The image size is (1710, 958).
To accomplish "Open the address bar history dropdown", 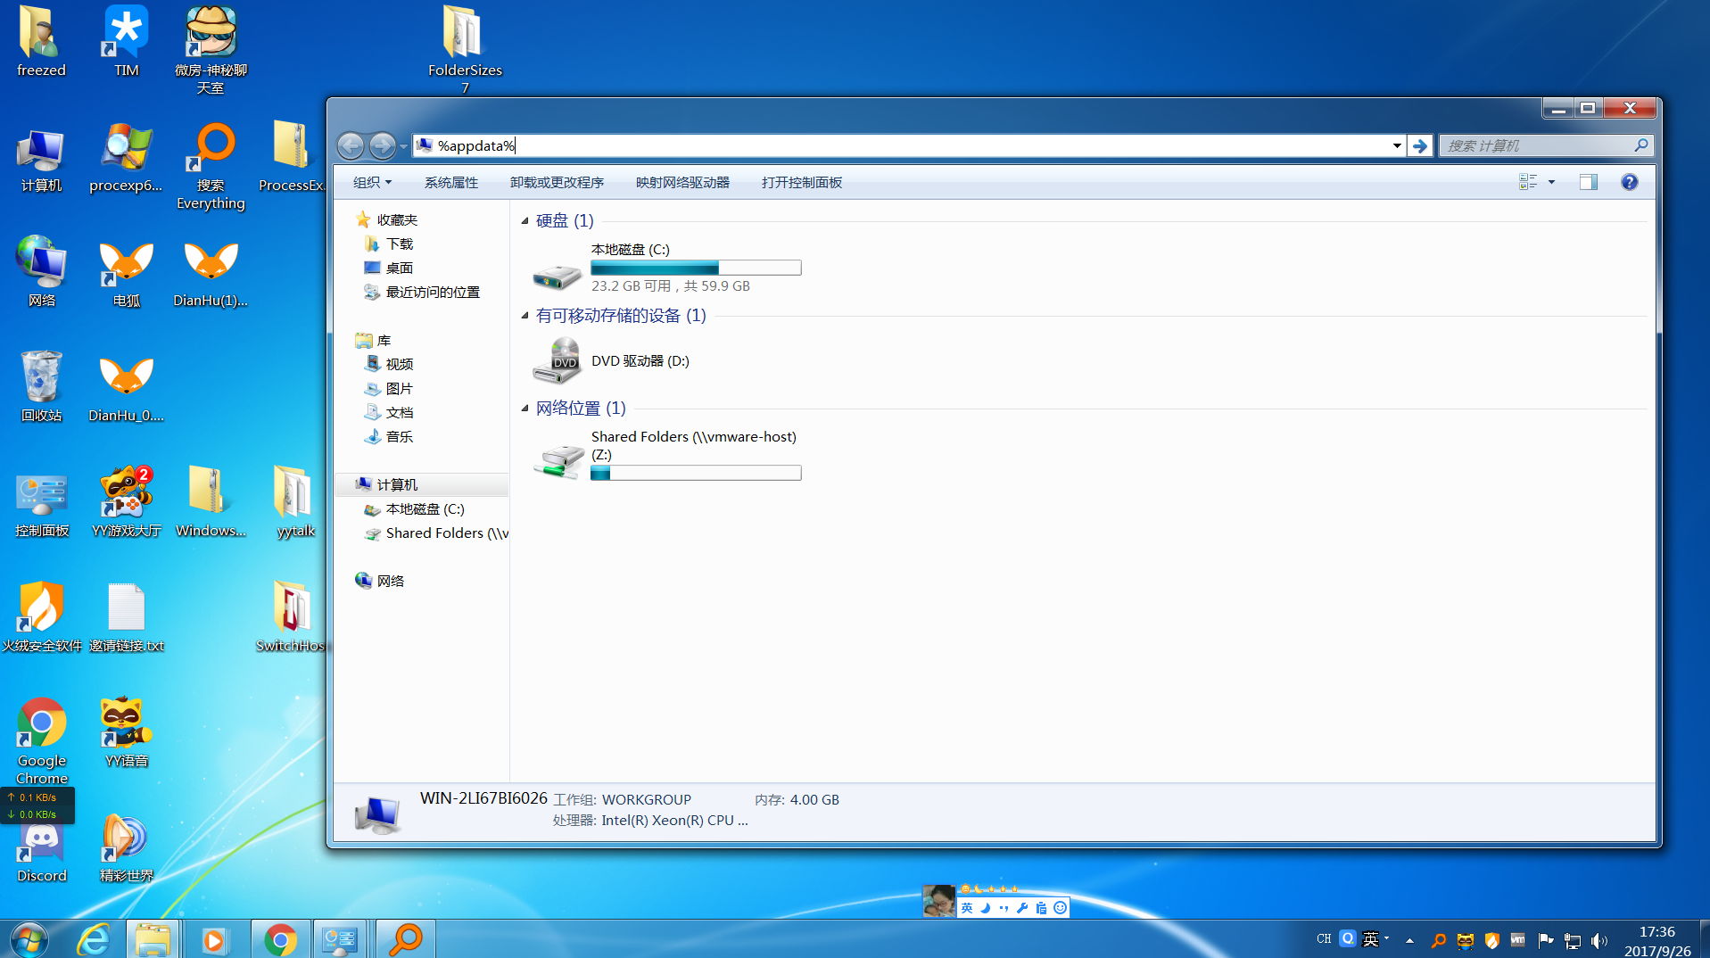I will [1397, 145].
